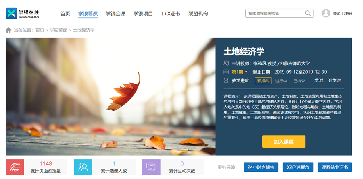
Task: Click the 服务保障 label
Action: (227, 167)
